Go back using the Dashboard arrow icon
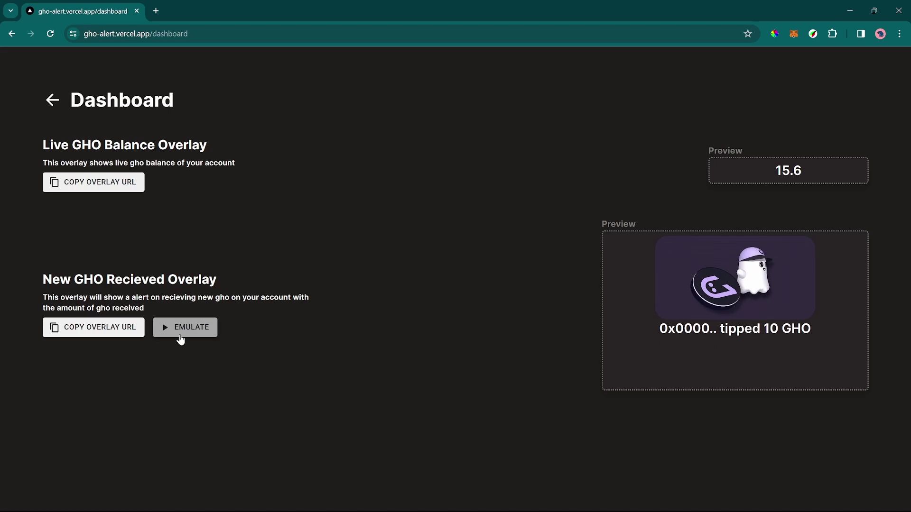Viewport: 911px width, 512px height. [52, 100]
